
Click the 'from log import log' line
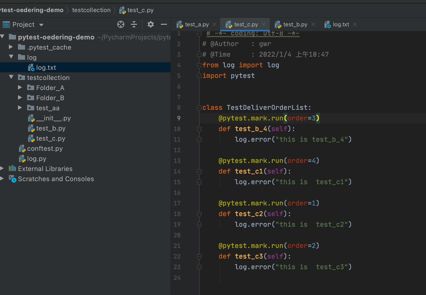241,65
